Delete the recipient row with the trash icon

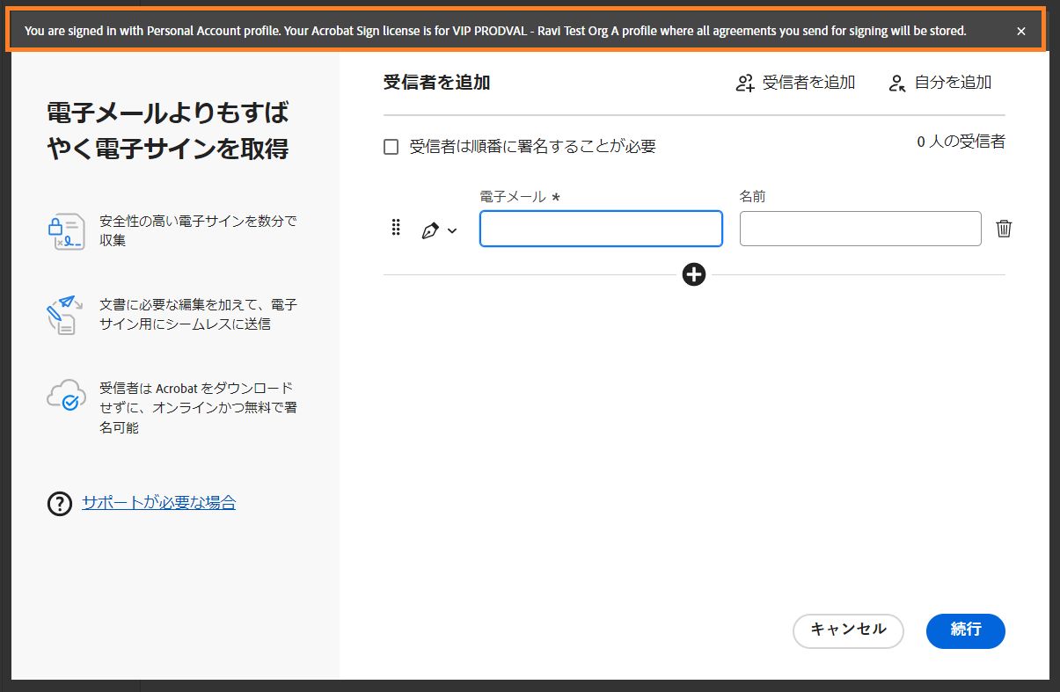tap(1003, 228)
